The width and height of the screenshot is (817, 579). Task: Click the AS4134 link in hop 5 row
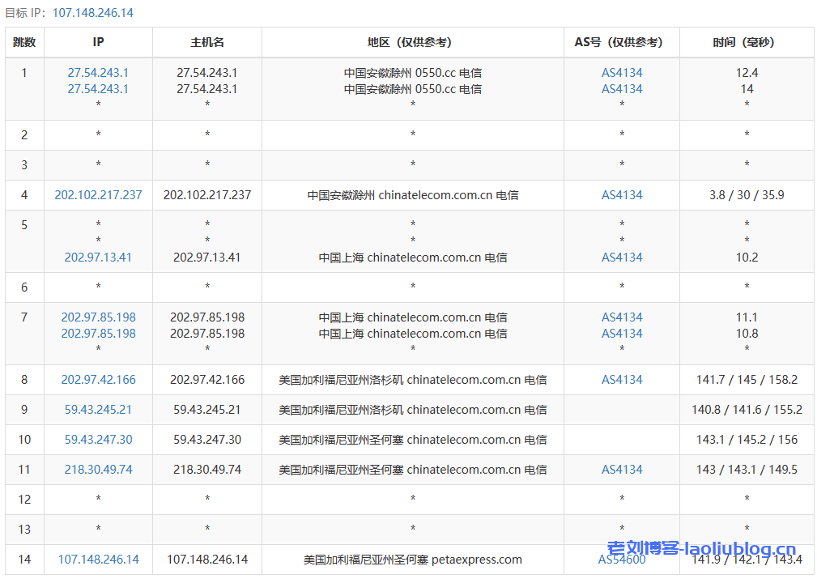pyautogui.click(x=622, y=258)
